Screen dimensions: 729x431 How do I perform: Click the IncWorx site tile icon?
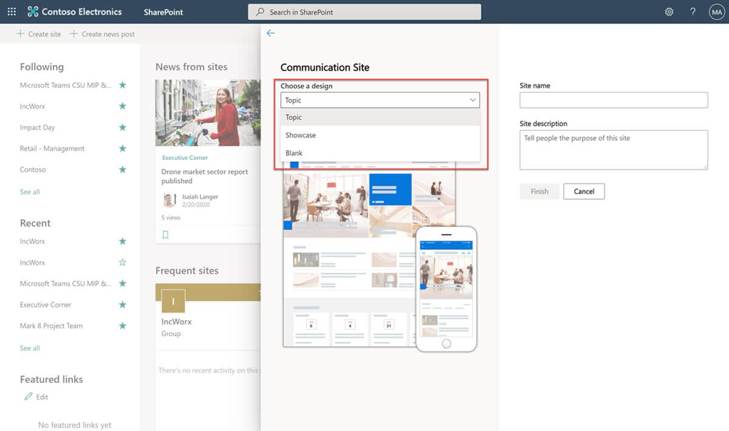pos(173,301)
